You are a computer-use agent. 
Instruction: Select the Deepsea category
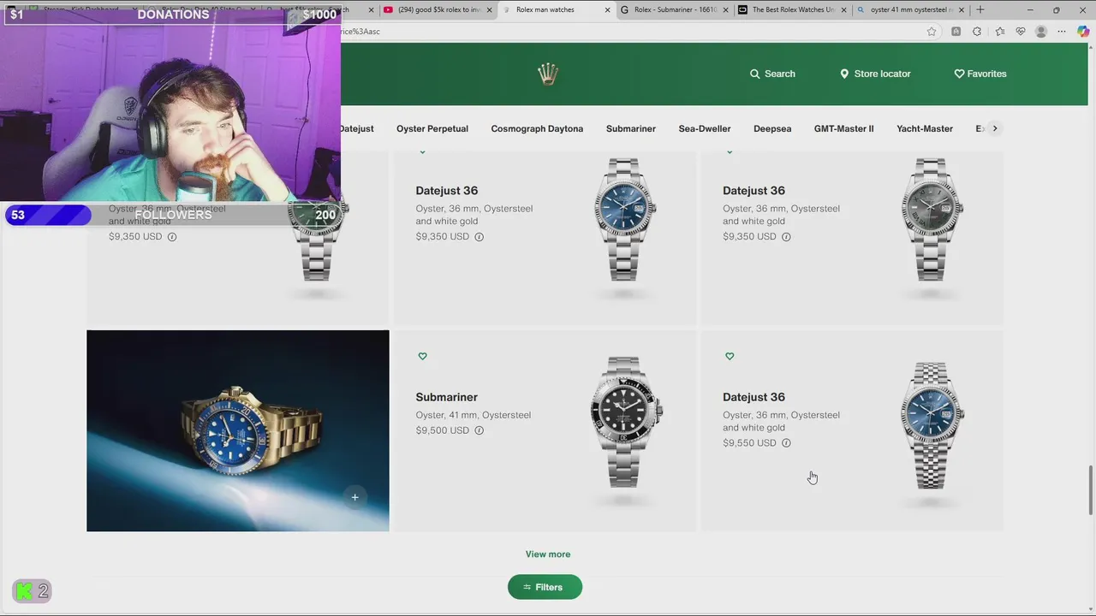tap(772, 128)
